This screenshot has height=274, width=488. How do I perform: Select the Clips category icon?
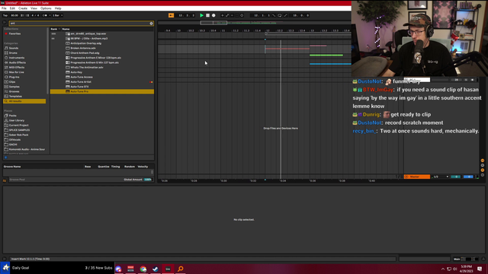[x=6, y=81]
